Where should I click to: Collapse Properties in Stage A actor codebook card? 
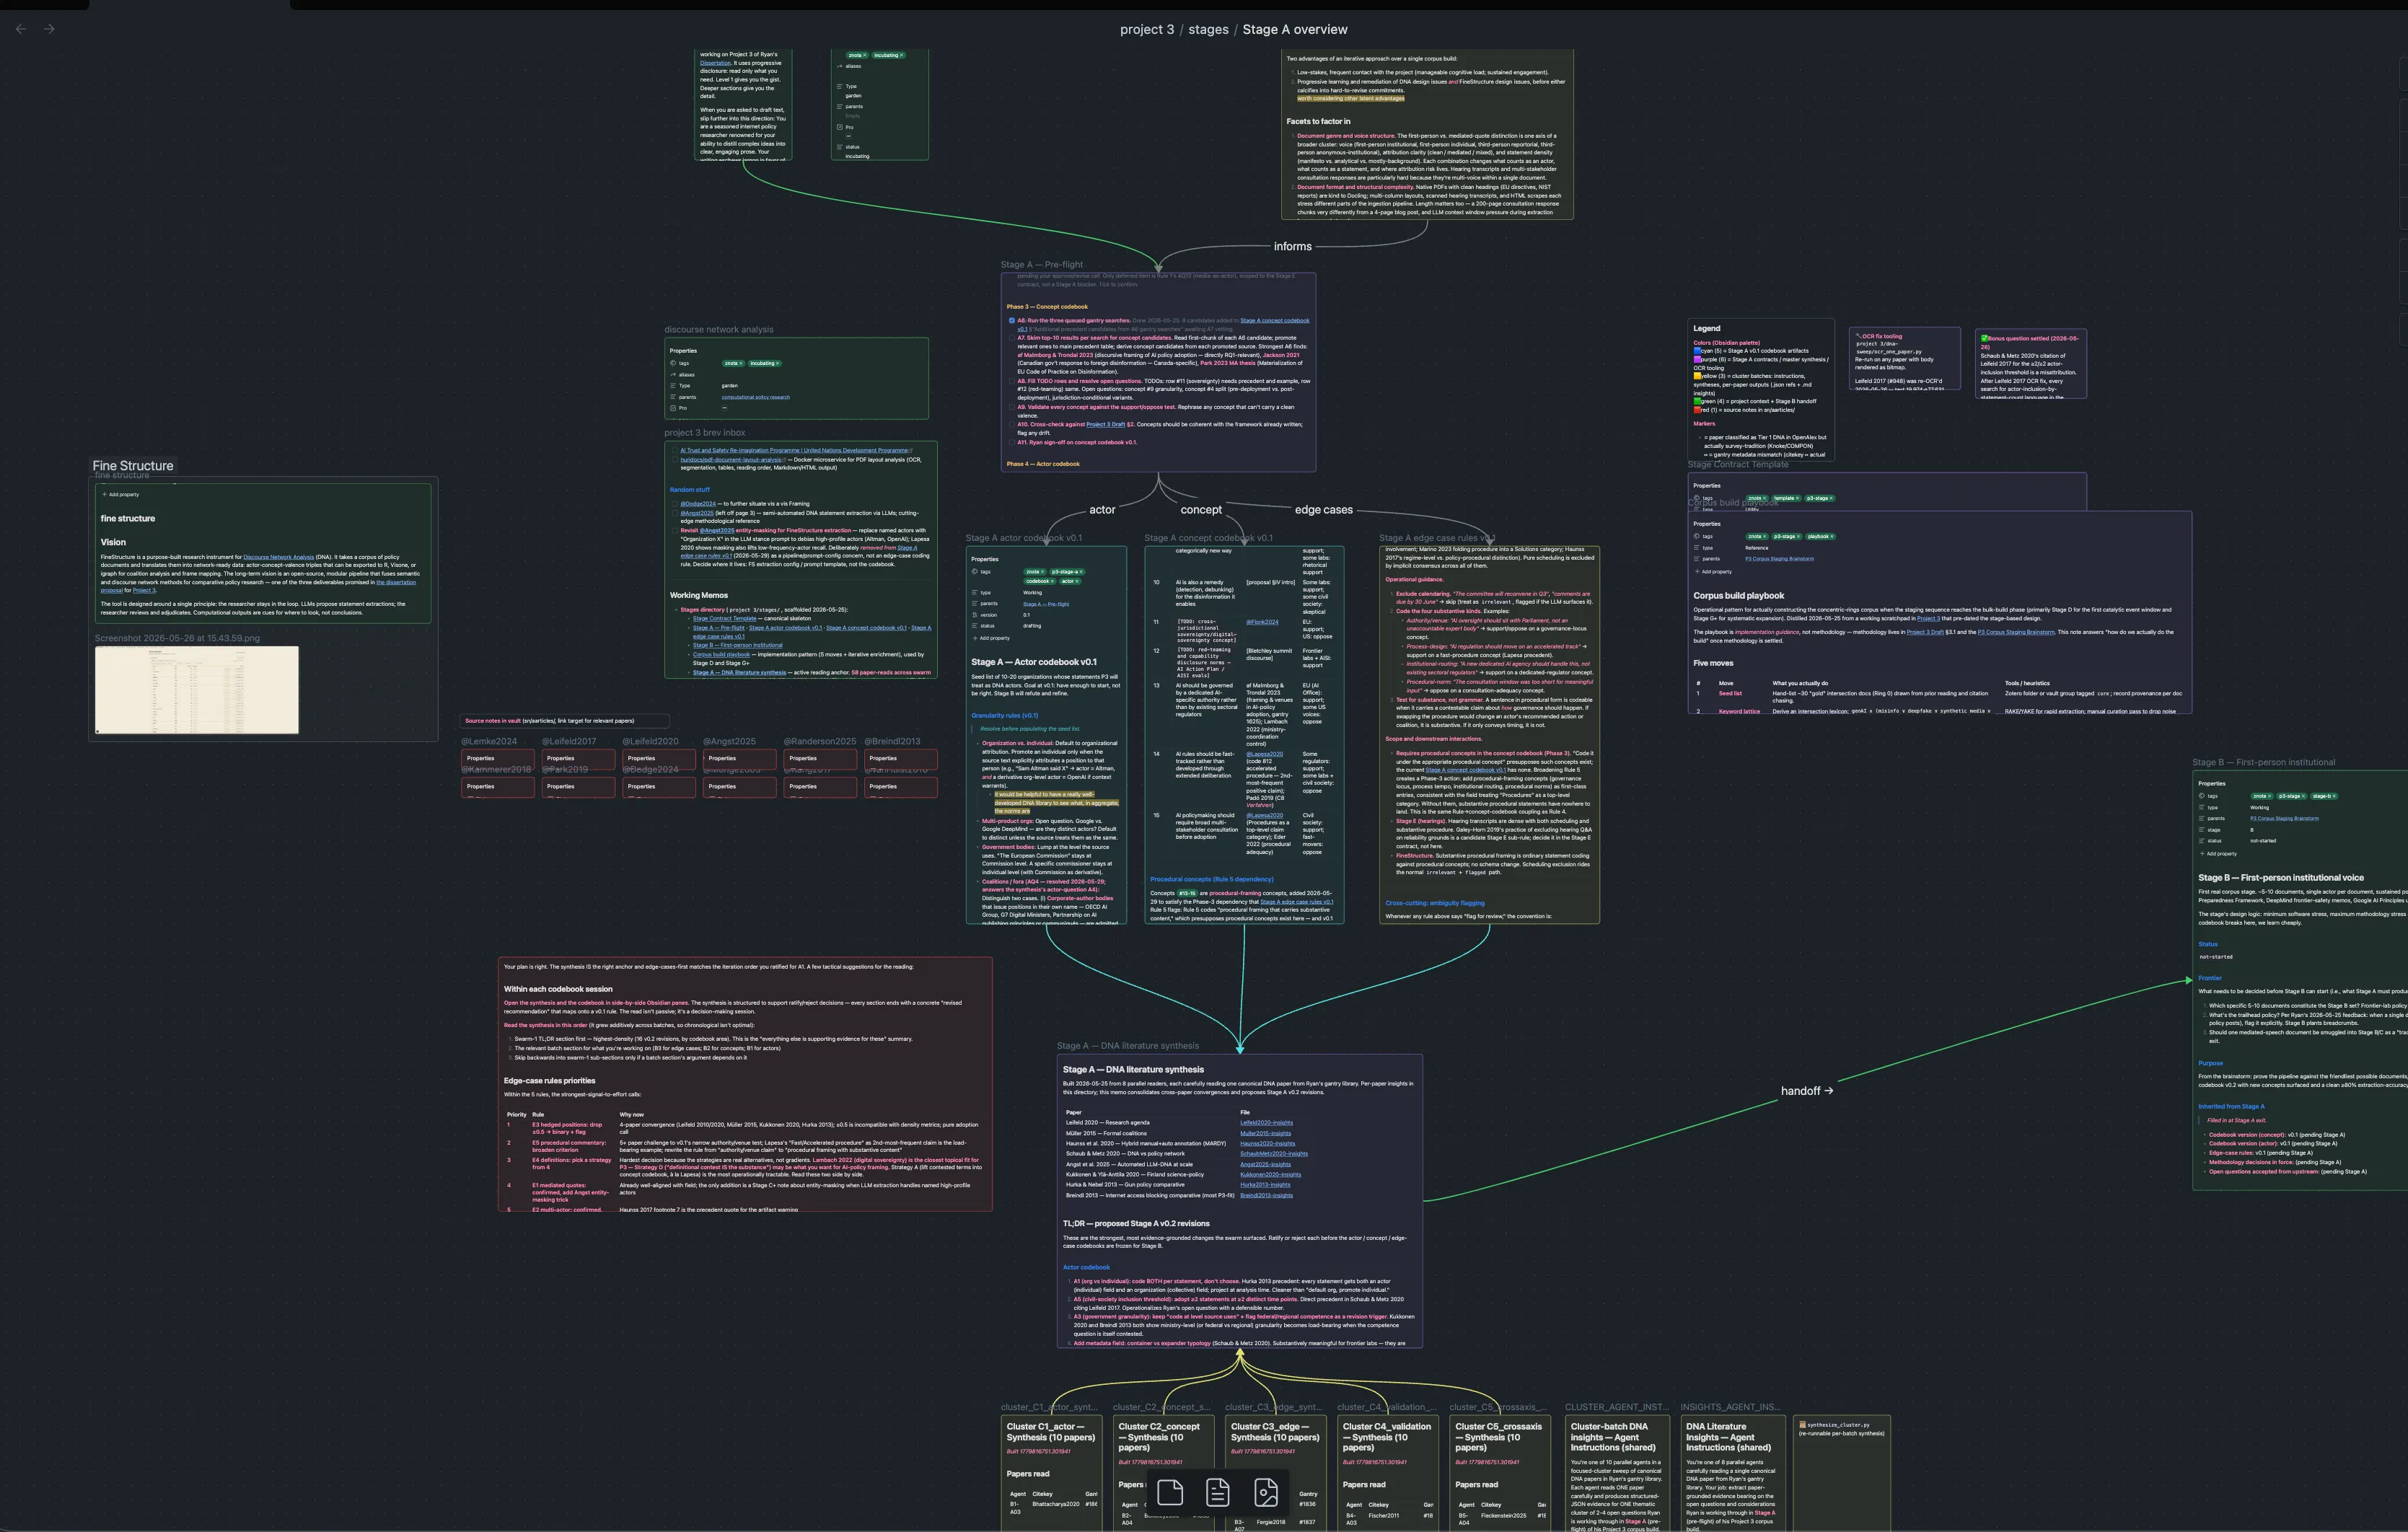(985, 560)
